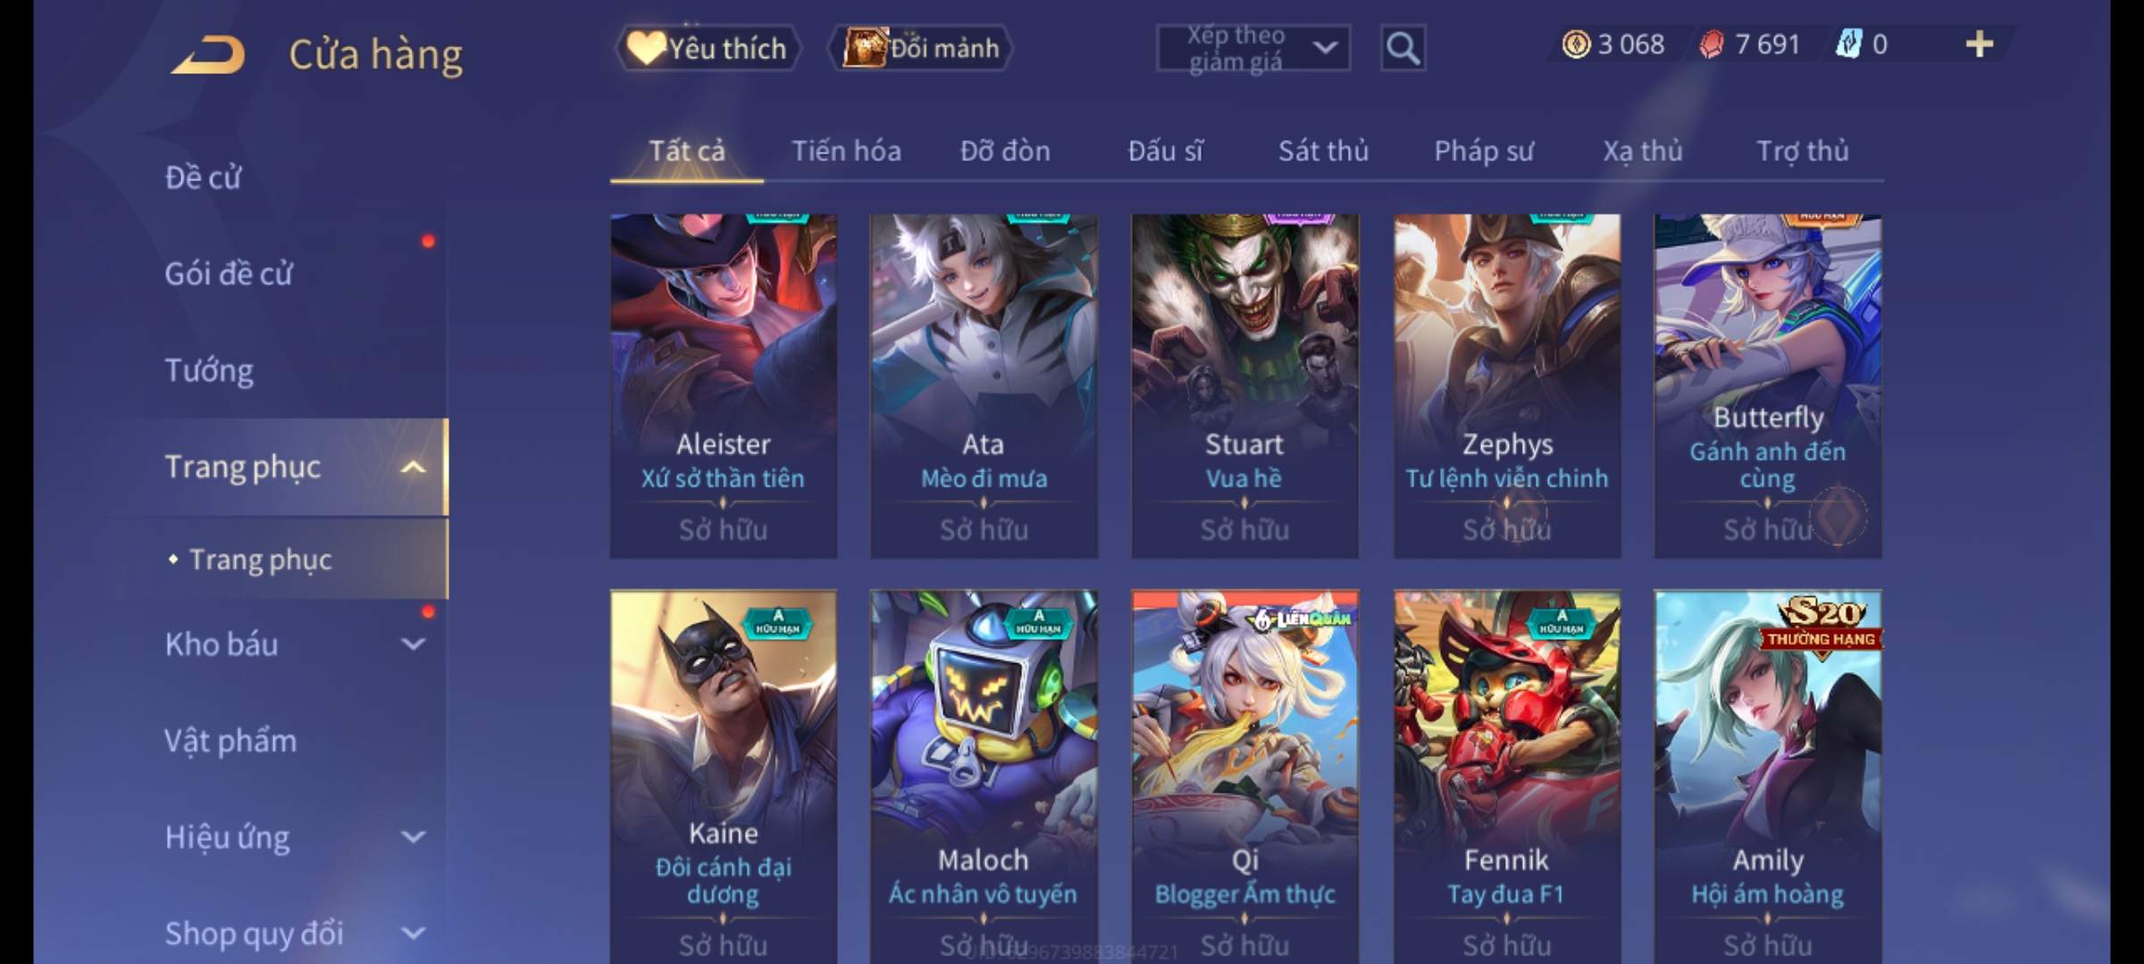Open Gói đề cử in the sidebar

pos(229,274)
